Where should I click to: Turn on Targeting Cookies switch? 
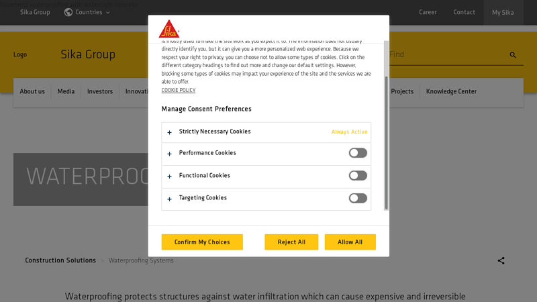tap(358, 198)
